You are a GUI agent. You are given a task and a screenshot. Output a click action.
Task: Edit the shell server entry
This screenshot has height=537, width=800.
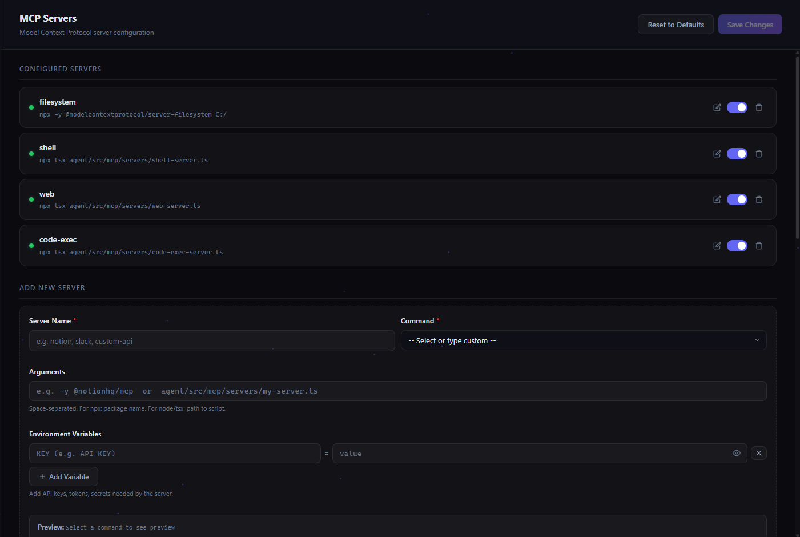(717, 154)
